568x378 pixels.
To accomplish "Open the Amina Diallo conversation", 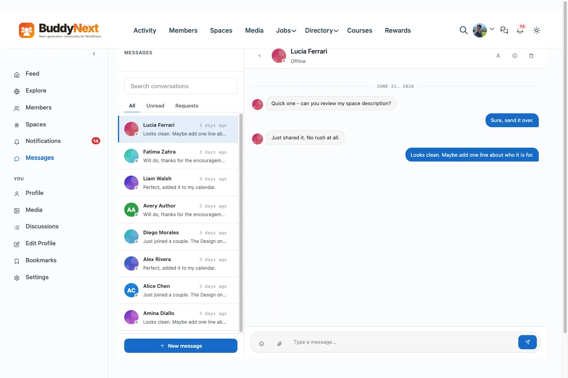I will 178,317.
